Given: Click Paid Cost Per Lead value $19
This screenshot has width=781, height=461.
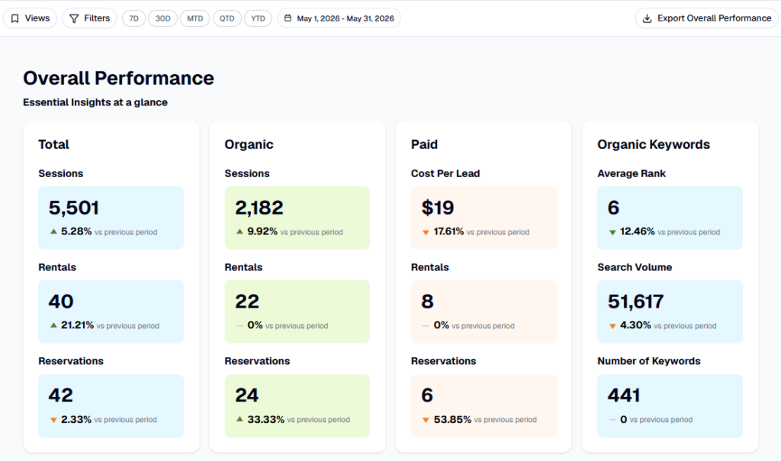Looking at the screenshot, I should [438, 208].
